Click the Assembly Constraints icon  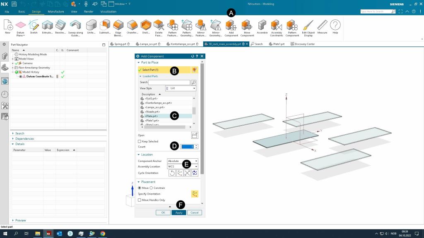276,25
